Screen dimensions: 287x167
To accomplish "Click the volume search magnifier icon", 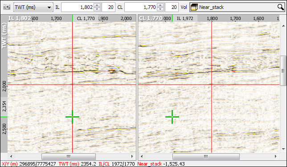I will point(281,7).
